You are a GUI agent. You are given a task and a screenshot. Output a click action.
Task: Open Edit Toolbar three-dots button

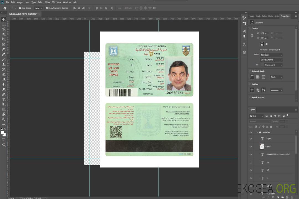(x=3, y=124)
